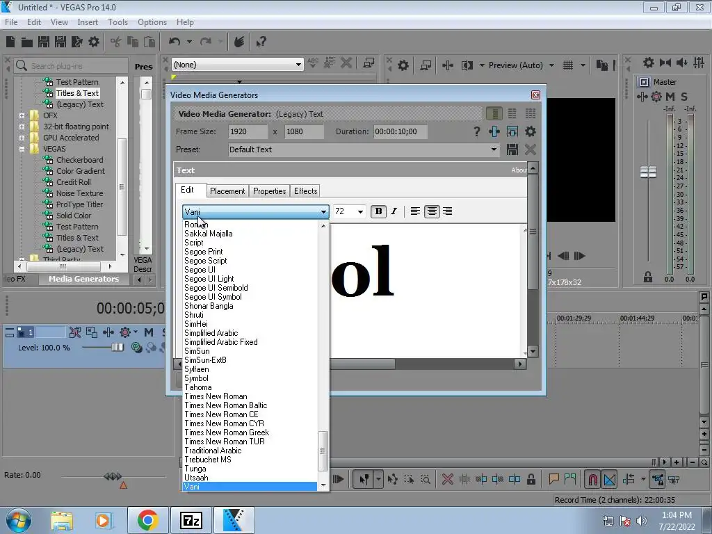The height and width of the screenshot is (534, 712).
Task: Switch to the Placement tab
Action: coord(227,191)
